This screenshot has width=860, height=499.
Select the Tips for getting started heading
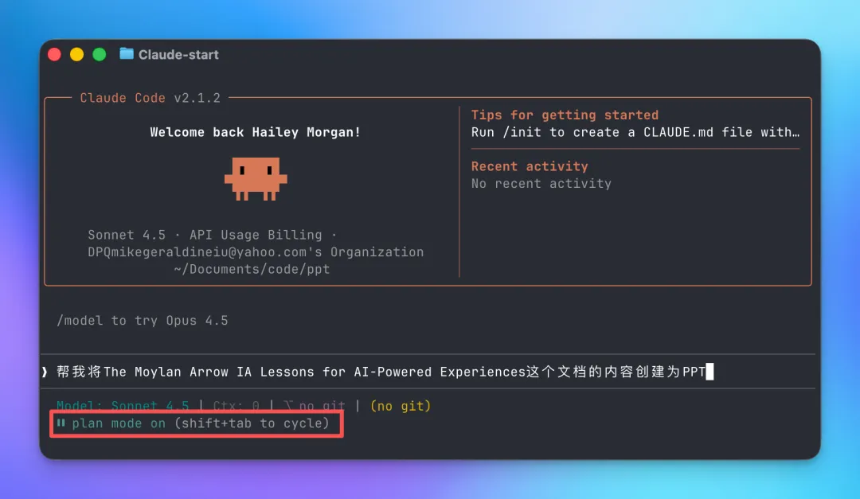pos(565,115)
